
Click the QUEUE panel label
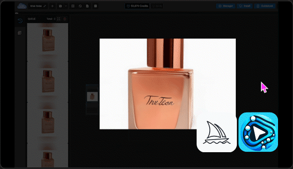coord(31,19)
